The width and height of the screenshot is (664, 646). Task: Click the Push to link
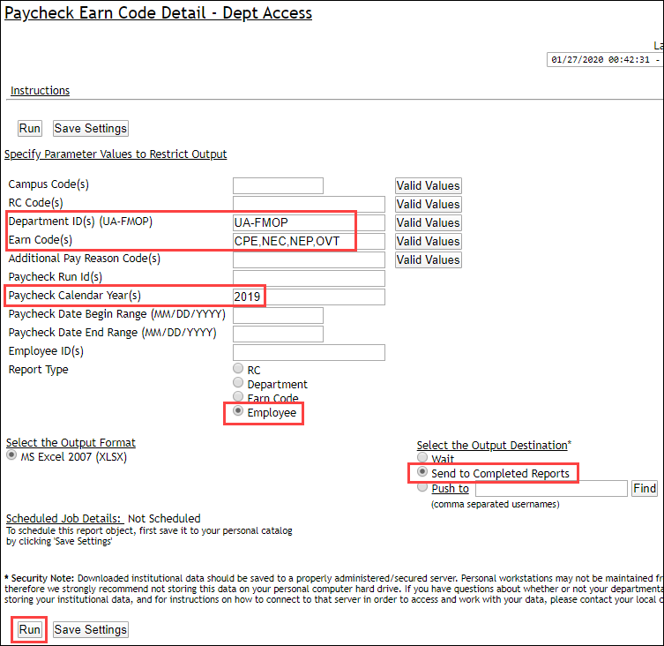pyautogui.click(x=450, y=489)
